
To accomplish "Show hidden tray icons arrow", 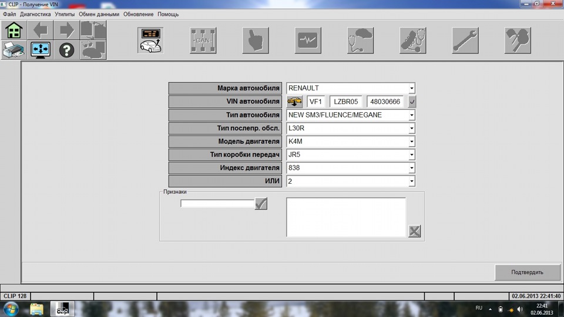I will [490, 309].
